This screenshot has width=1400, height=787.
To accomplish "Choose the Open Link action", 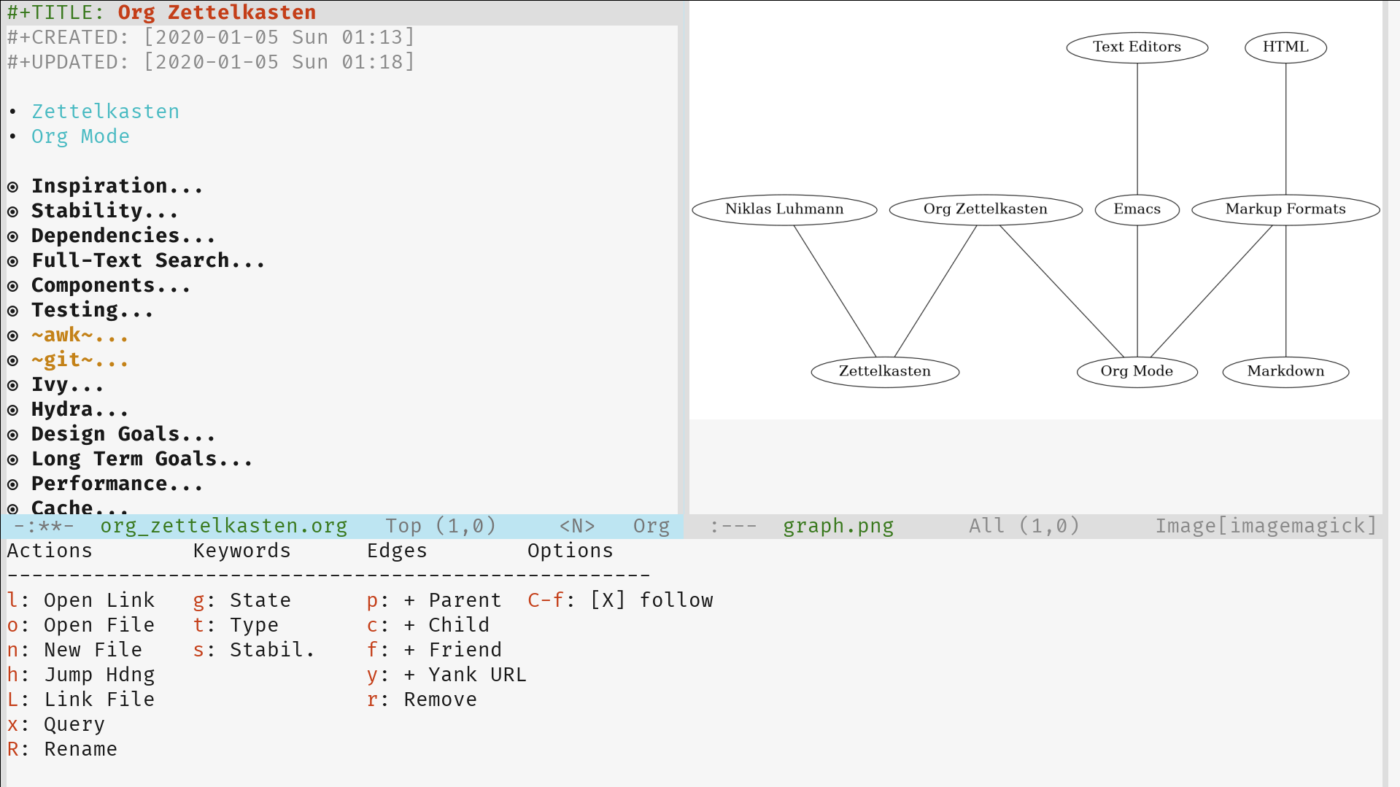I will click(81, 600).
